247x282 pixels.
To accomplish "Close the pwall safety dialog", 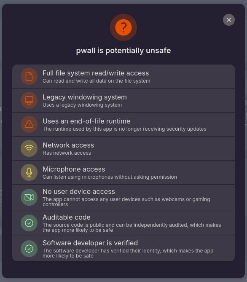I will click(x=228, y=20).
